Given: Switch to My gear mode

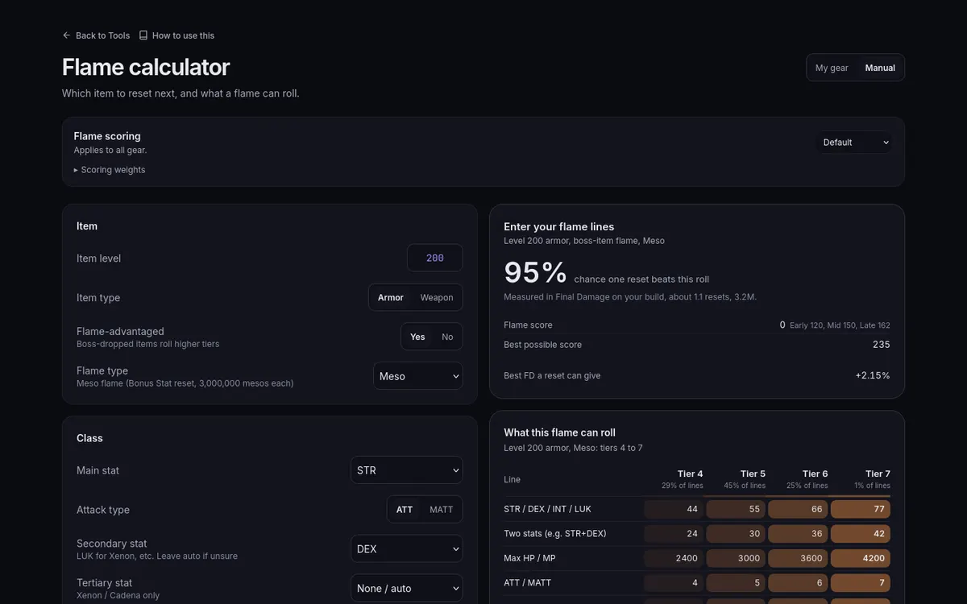Looking at the screenshot, I should point(832,68).
